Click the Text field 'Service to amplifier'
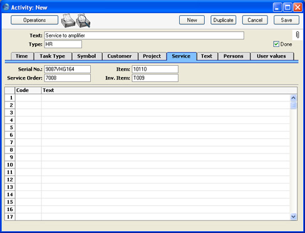Image resolution: width=305 pixels, height=233 pixels. coord(144,36)
